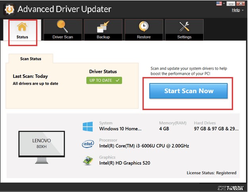Click the Restore clock icon
Viewport: 248px width, 192px height.
tap(144, 27)
